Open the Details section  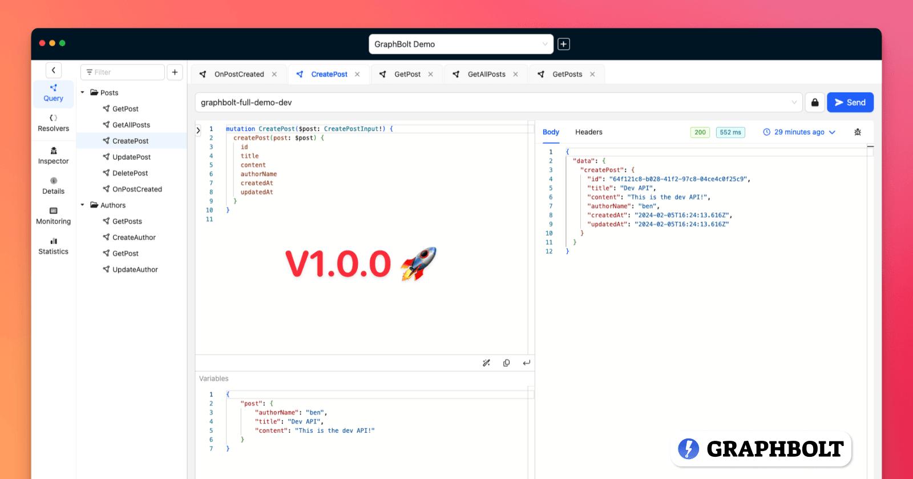(x=53, y=186)
